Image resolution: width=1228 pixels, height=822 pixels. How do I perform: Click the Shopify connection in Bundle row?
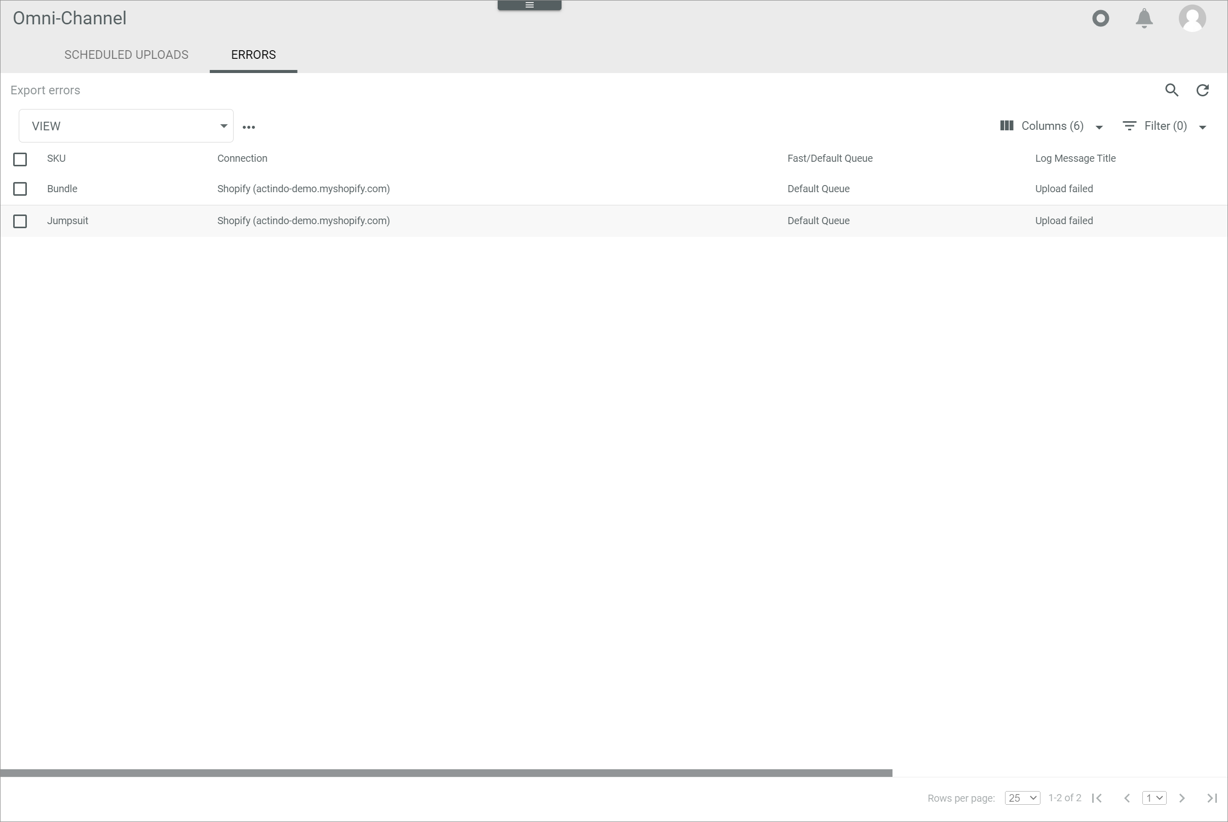304,189
